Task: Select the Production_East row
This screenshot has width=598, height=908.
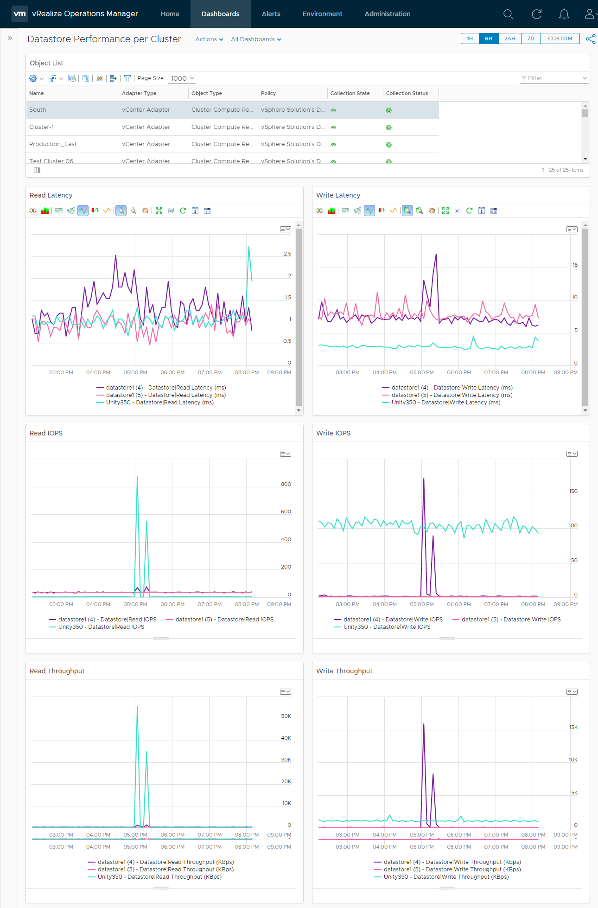Action: click(233, 144)
